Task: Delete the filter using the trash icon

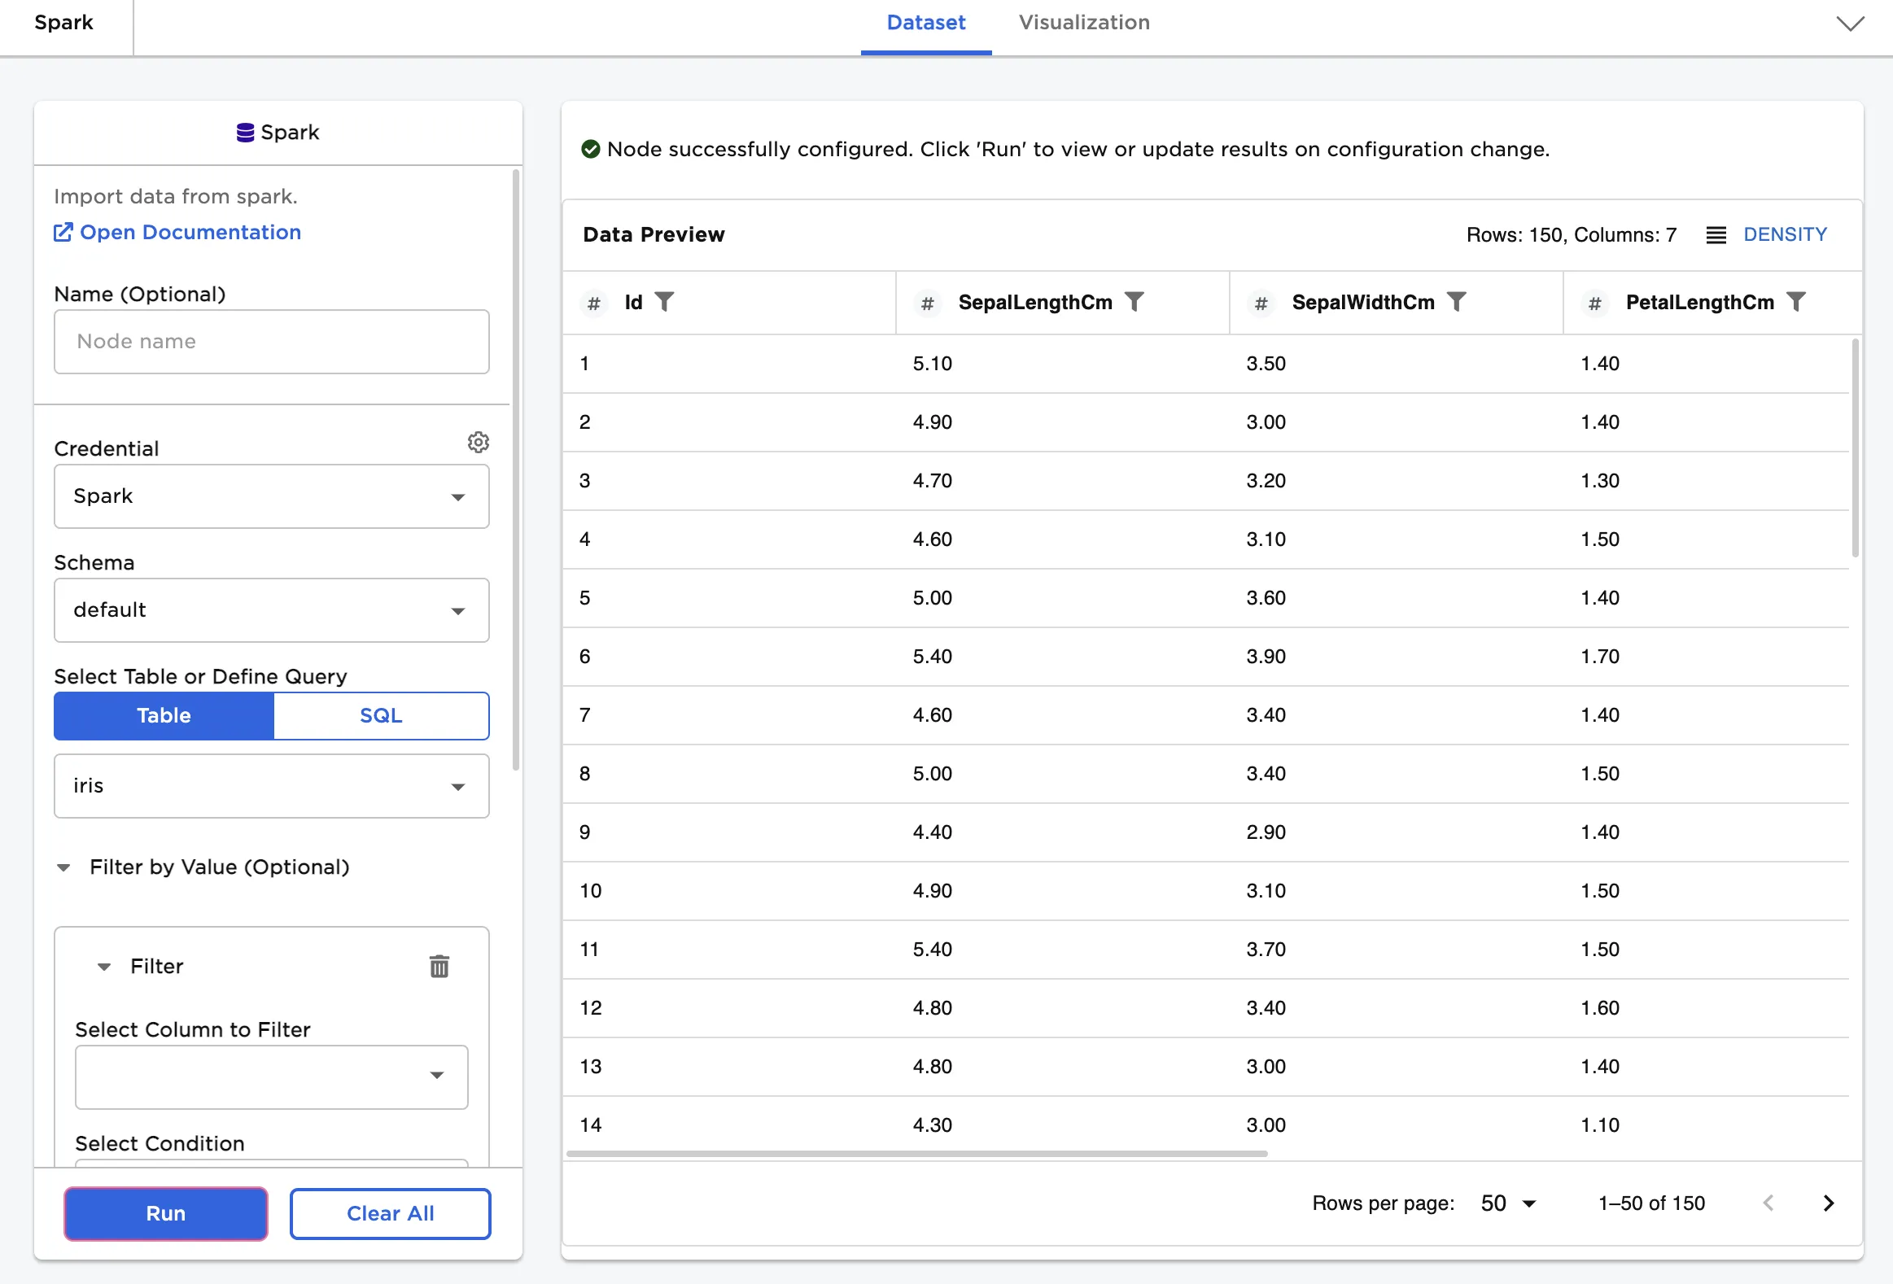Action: pyautogui.click(x=439, y=967)
